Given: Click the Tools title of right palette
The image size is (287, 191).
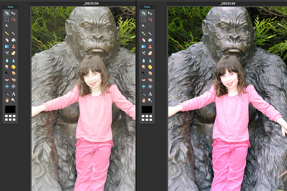Looking at the screenshot, I should pos(147,7).
